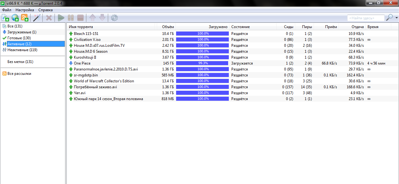Select Paranormalnoe.javlenie.2.2010.D.TS.avi torrent
This screenshot has width=399, height=184.
(233, 69)
